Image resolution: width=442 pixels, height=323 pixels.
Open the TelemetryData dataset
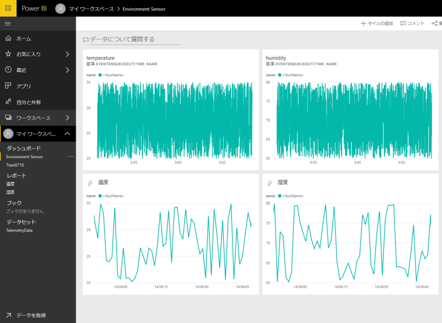(x=19, y=230)
